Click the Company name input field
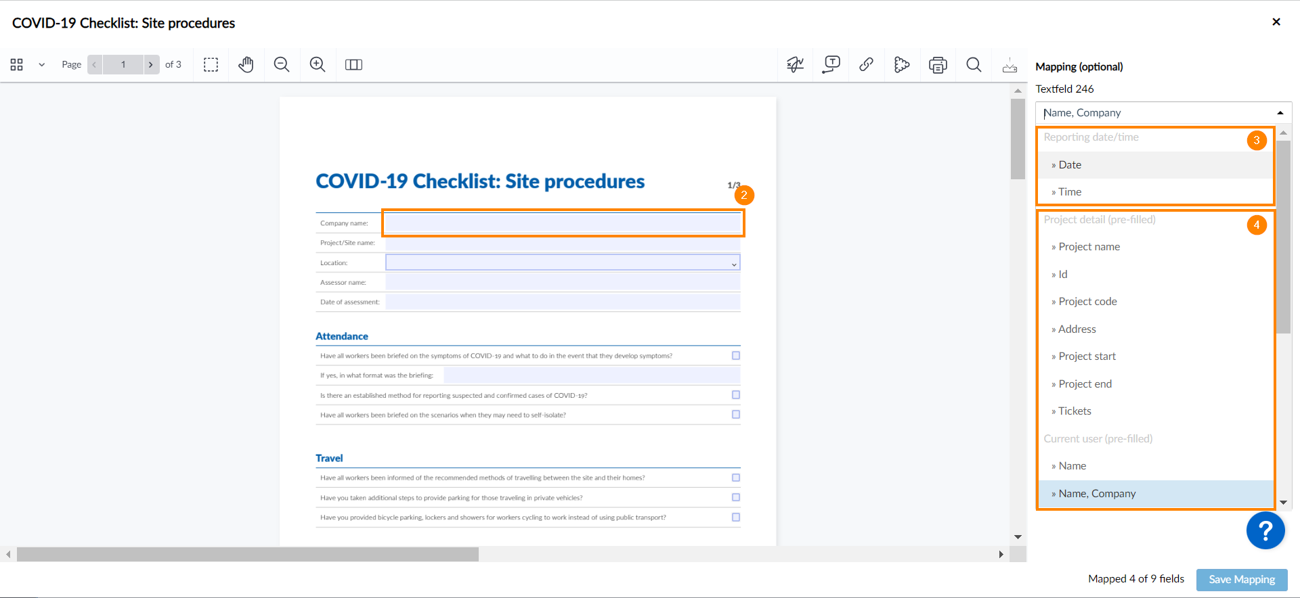This screenshot has width=1300, height=598. point(562,223)
